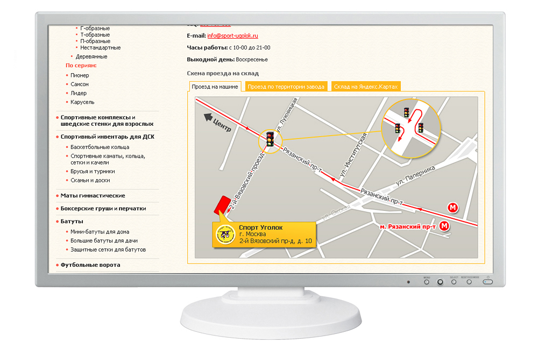
Task: Open the Т-образные category
Action: pos(95,34)
